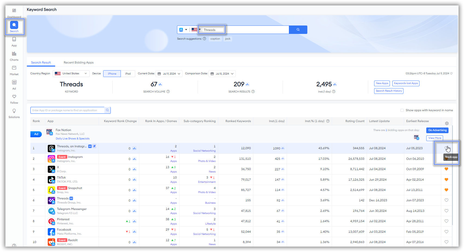Open the United States country/region dropdown
Image resolution: width=464 pixels, height=252 pixels.
pyautogui.click(x=71, y=74)
